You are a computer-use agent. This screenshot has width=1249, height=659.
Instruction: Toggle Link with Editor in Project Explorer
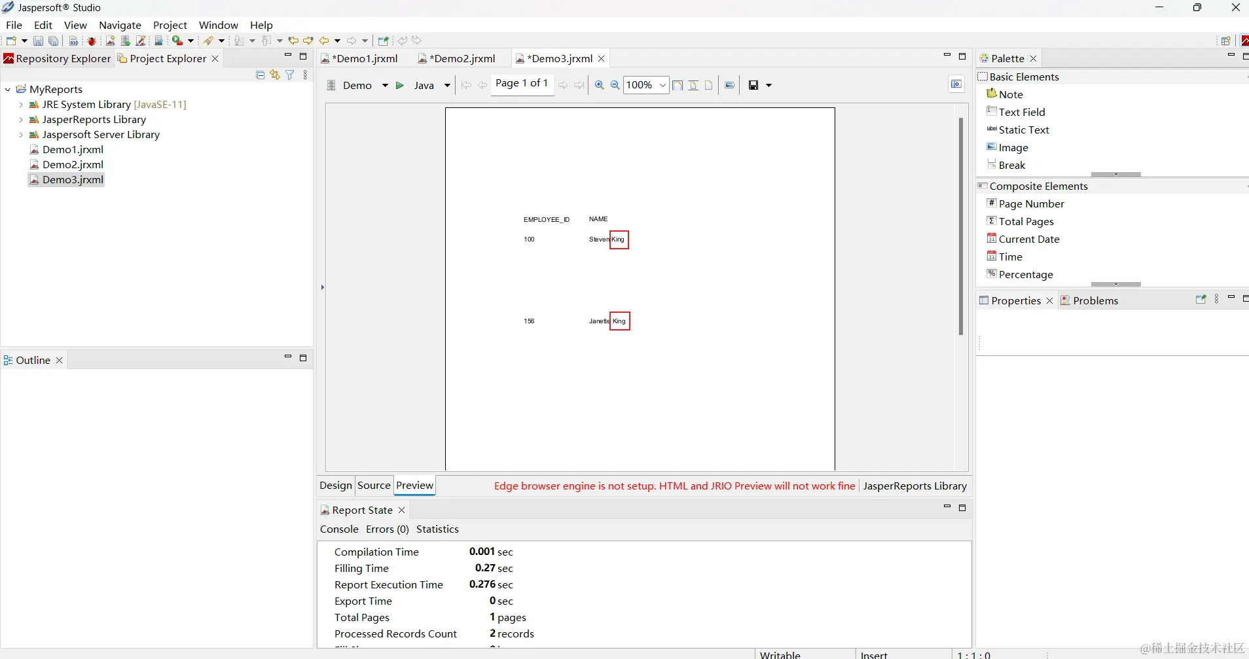(x=275, y=75)
